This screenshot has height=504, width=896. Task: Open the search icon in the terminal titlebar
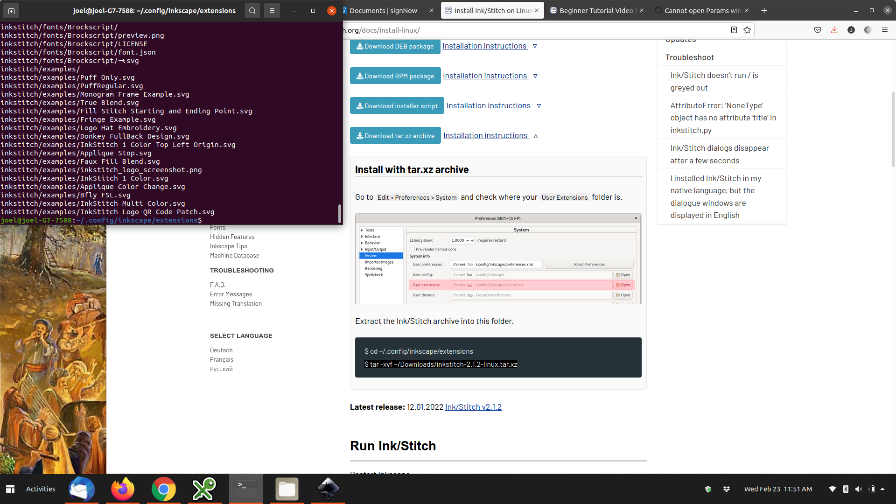pyautogui.click(x=252, y=10)
